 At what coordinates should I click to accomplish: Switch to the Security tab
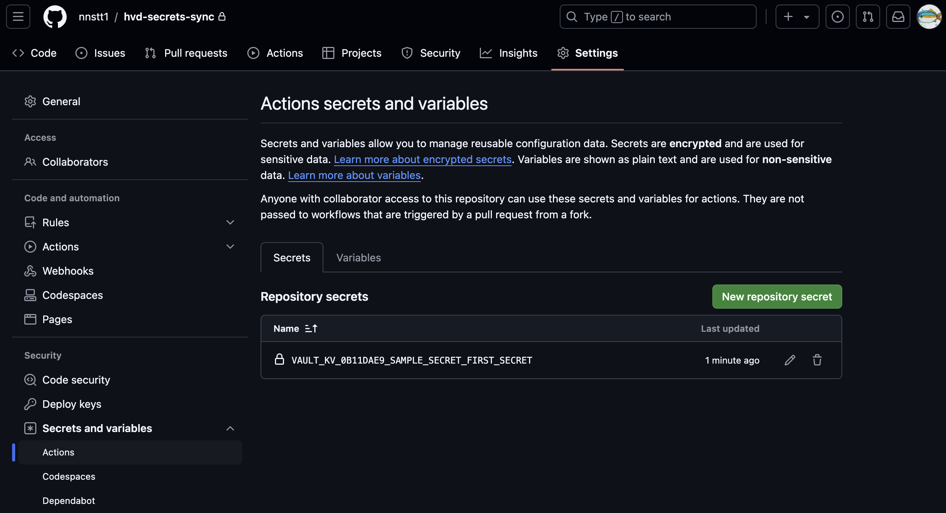tap(431, 53)
